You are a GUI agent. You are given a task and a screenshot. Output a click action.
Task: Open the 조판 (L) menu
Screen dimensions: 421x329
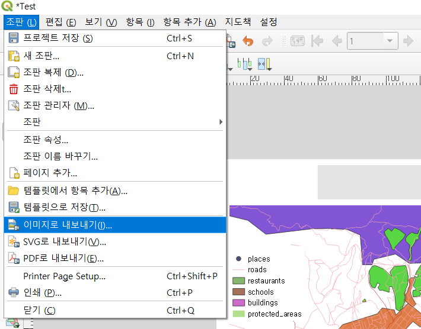coord(21,22)
